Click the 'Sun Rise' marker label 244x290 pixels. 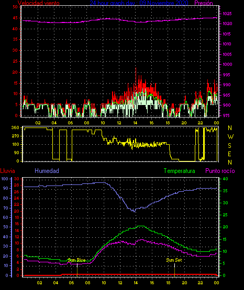pos(76,260)
